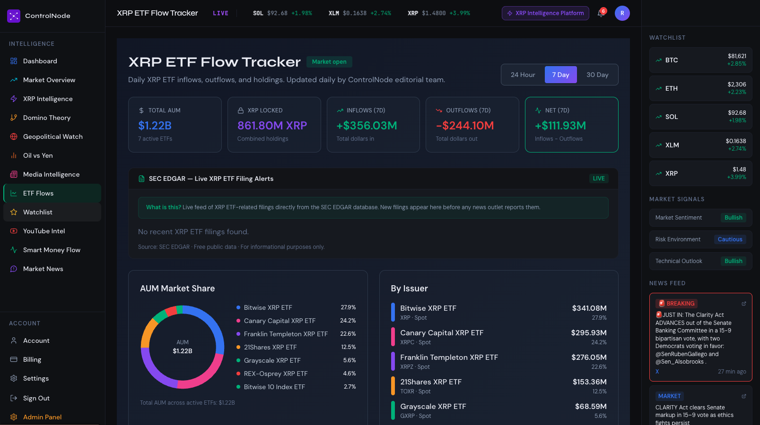
Task: Click the ControlNode logo icon
Action: (14, 16)
